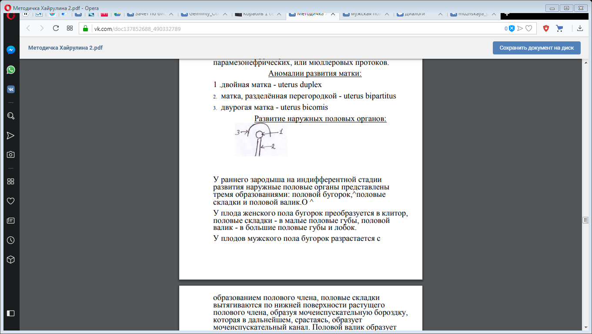The image size is (592, 334).
Task: Open Speed Dial from the sidebar
Action: click(x=11, y=182)
